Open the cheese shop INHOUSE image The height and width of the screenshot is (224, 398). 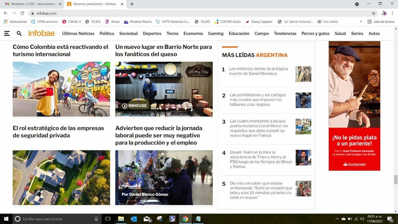point(164,89)
